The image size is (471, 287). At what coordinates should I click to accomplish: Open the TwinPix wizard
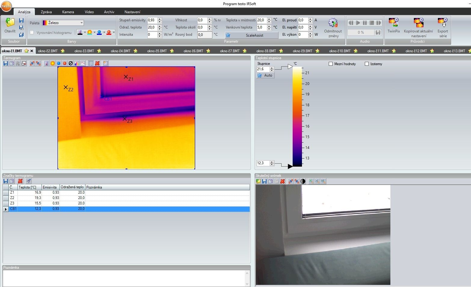click(x=393, y=23)
